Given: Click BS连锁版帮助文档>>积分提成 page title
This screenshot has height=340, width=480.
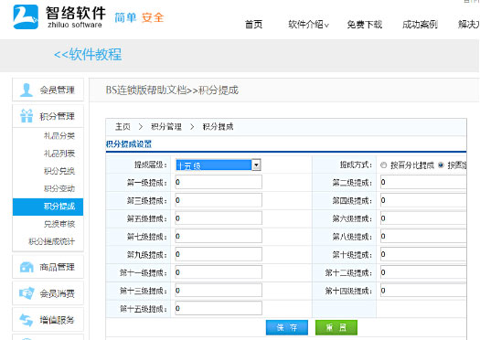Looking at the screenshot, I should pyautogui.click(x=172, y=90).
